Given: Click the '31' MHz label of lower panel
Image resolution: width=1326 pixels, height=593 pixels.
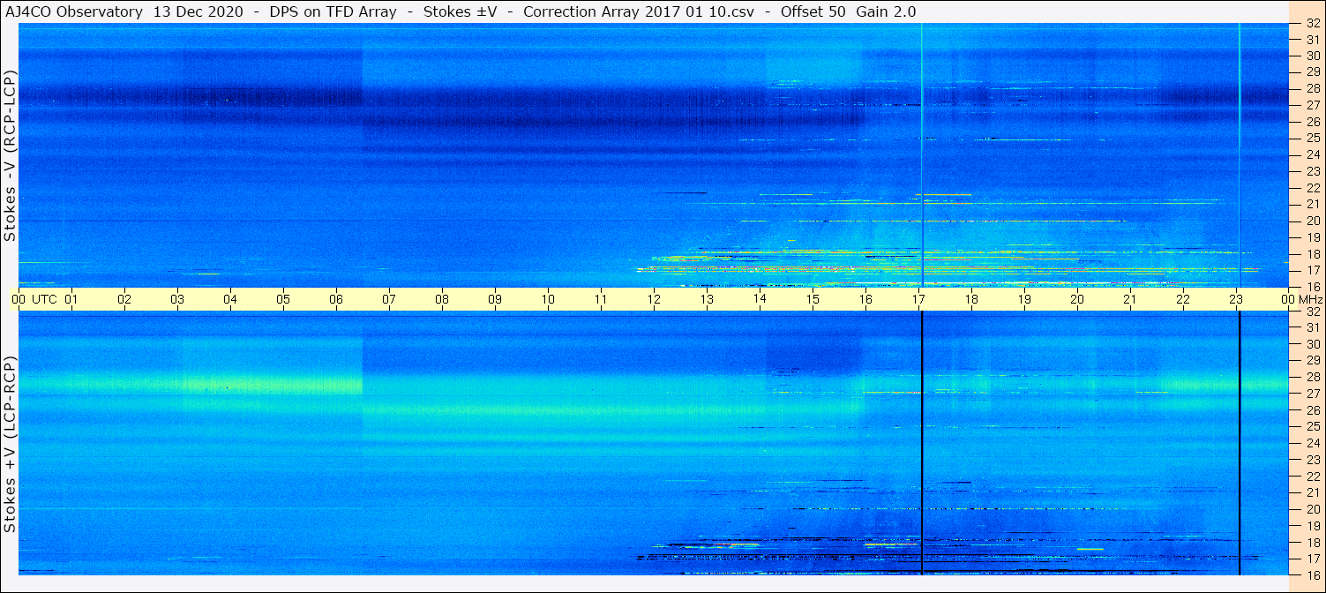Looking at the screenshot, I should [x=1313, y=327].
